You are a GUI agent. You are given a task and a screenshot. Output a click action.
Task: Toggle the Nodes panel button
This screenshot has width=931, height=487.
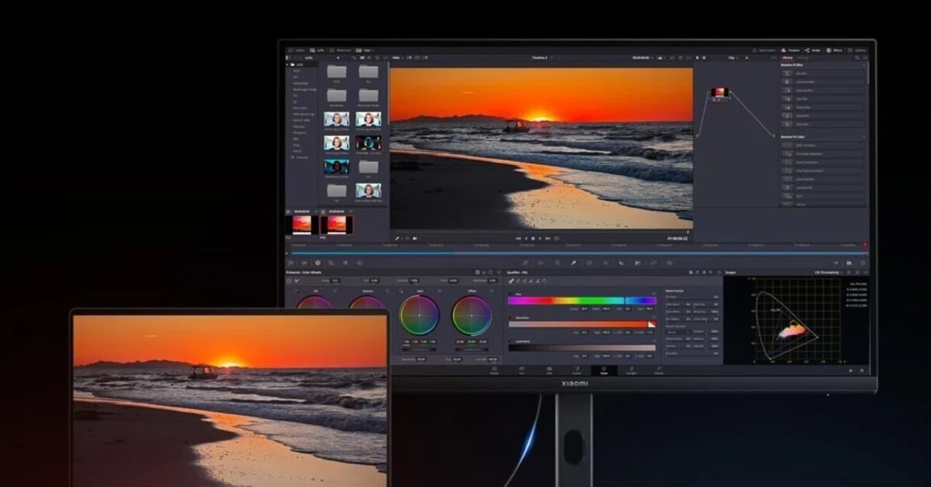pyautogui.click(x=814, y=50)
